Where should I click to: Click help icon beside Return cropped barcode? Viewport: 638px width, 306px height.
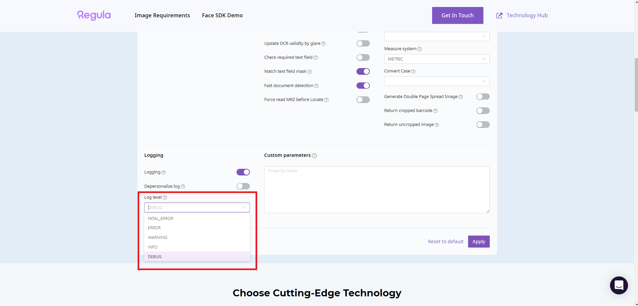pos(435,111)
